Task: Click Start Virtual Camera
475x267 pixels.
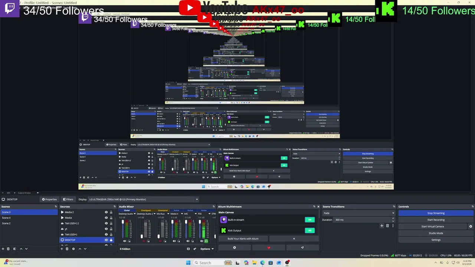Action: click(x=432, y=227)
